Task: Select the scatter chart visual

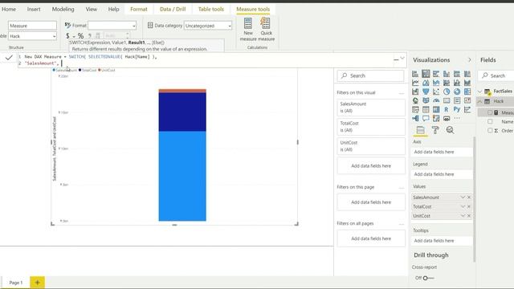Action: click(x=436, y=92)
